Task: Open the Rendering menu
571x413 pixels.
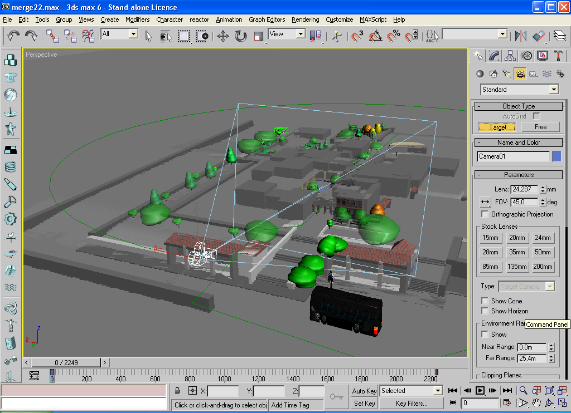Action: pyautogui.click(x=305, y=19)
